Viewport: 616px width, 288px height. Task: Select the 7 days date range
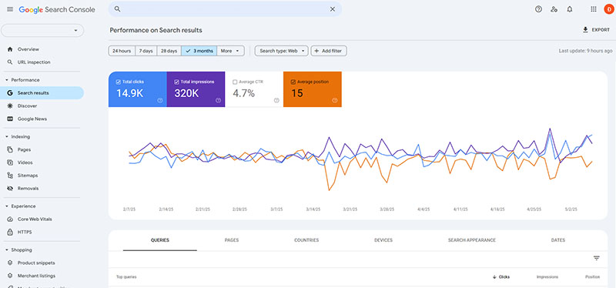[x=146, y=51]
